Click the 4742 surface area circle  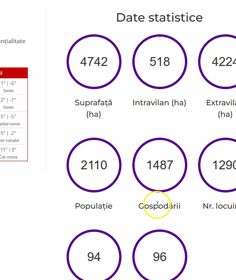coord(94,62)
